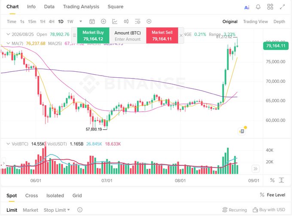Select the 1H interval
Viewport: 292px width, 216px height.
click(43, 21)
